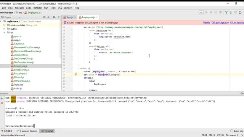
Task: Click the Stop square icon in toolbar
Action: tap(220, 12)
